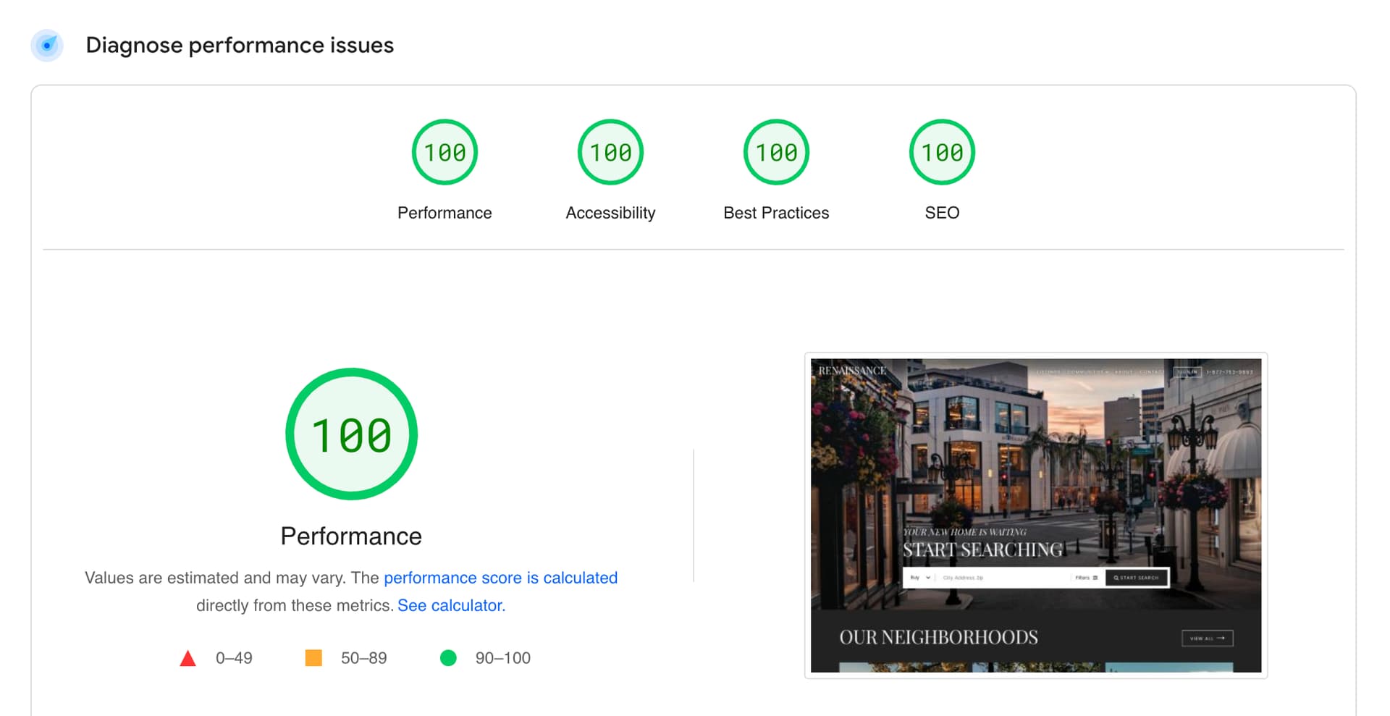
Task: Click View All button beside Our Neighborhoods
Action: (1207, 638)
